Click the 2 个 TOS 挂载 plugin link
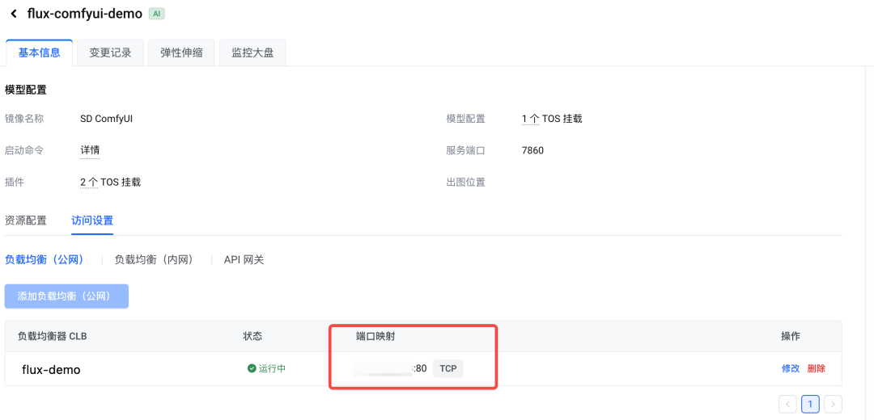Viewport: 874px width, 420px height. (110, 182)
